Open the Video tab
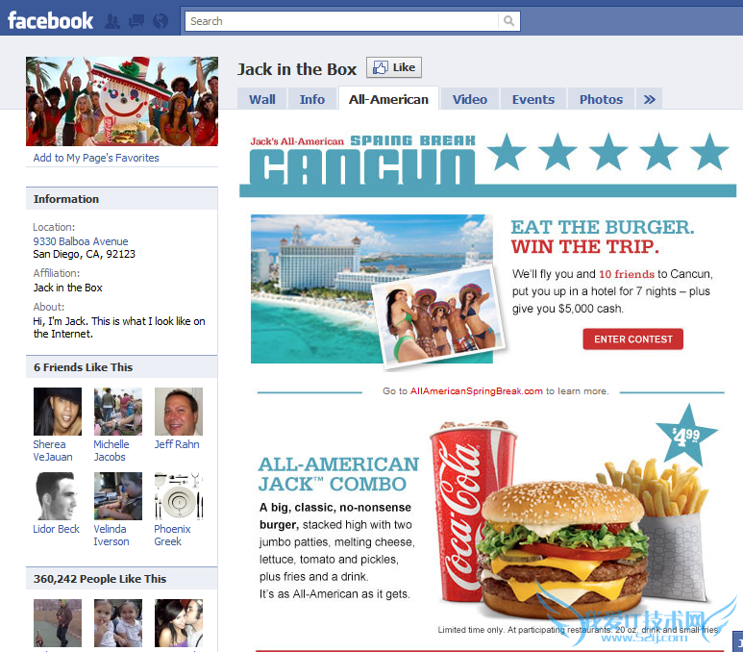Viewport: 743px width, 652px height. tap(470, 99)
